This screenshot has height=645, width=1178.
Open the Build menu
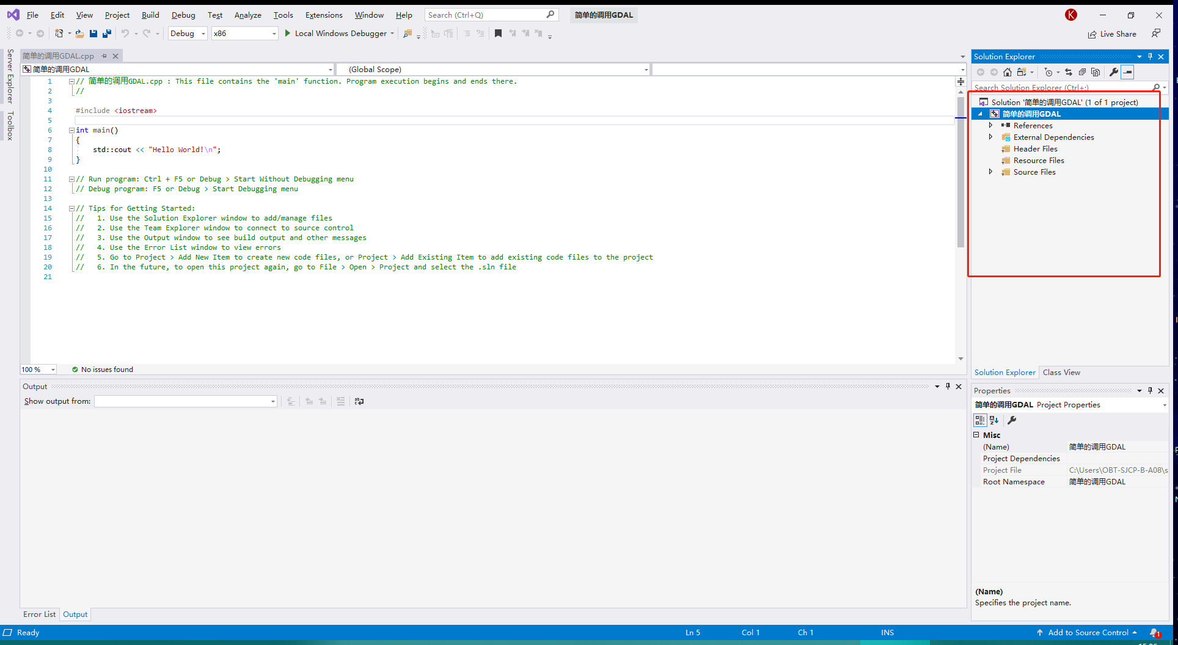point(150,15)
